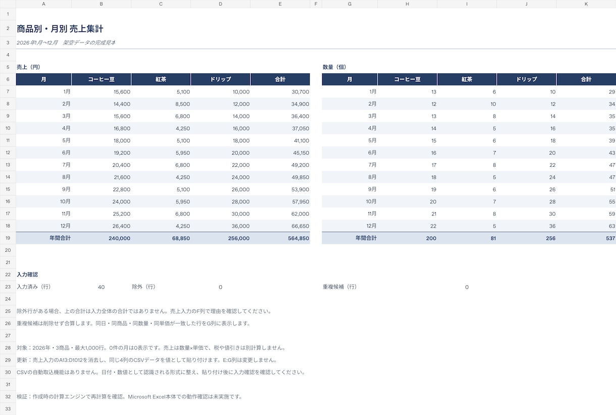Click subtitle 2026年1月〜12月 架空データの完成見本
This screenshot has width=616, height=415.
pos(66,42)
